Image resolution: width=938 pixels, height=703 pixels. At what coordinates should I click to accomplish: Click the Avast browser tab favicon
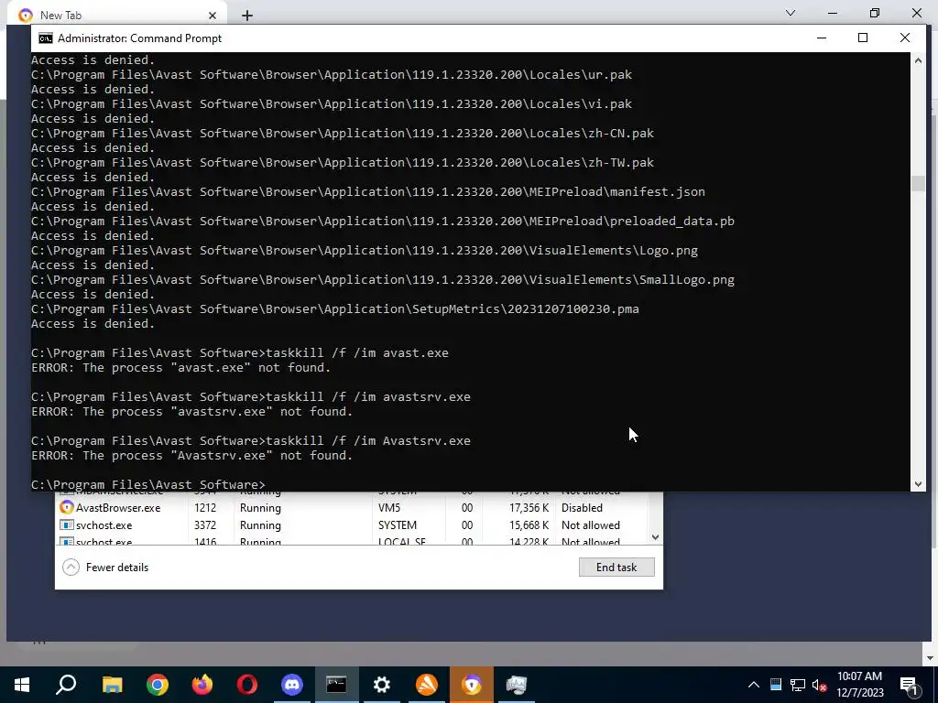tap(26, 15)
